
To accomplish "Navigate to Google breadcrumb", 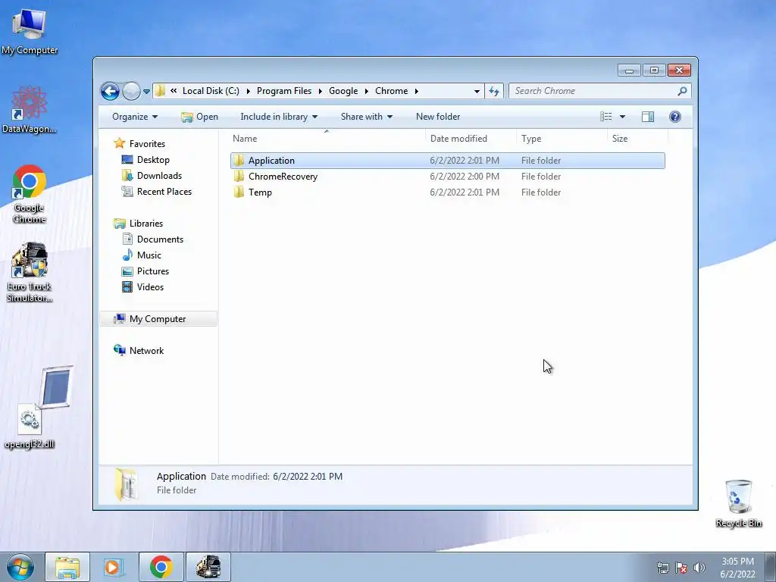I will 343,91.
